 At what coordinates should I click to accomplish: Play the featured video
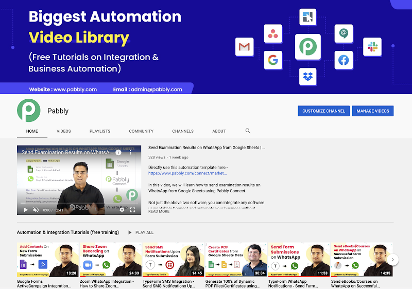25,210
